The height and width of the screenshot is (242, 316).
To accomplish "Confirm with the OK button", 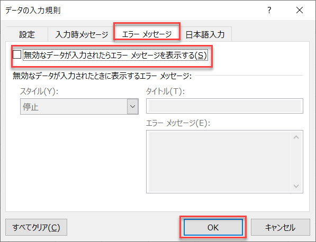I will pos(213,227).
